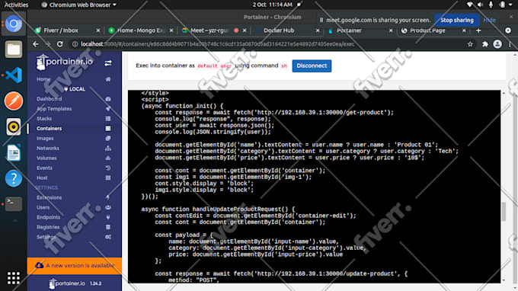Open Files from the dock

tap(14, 50)
